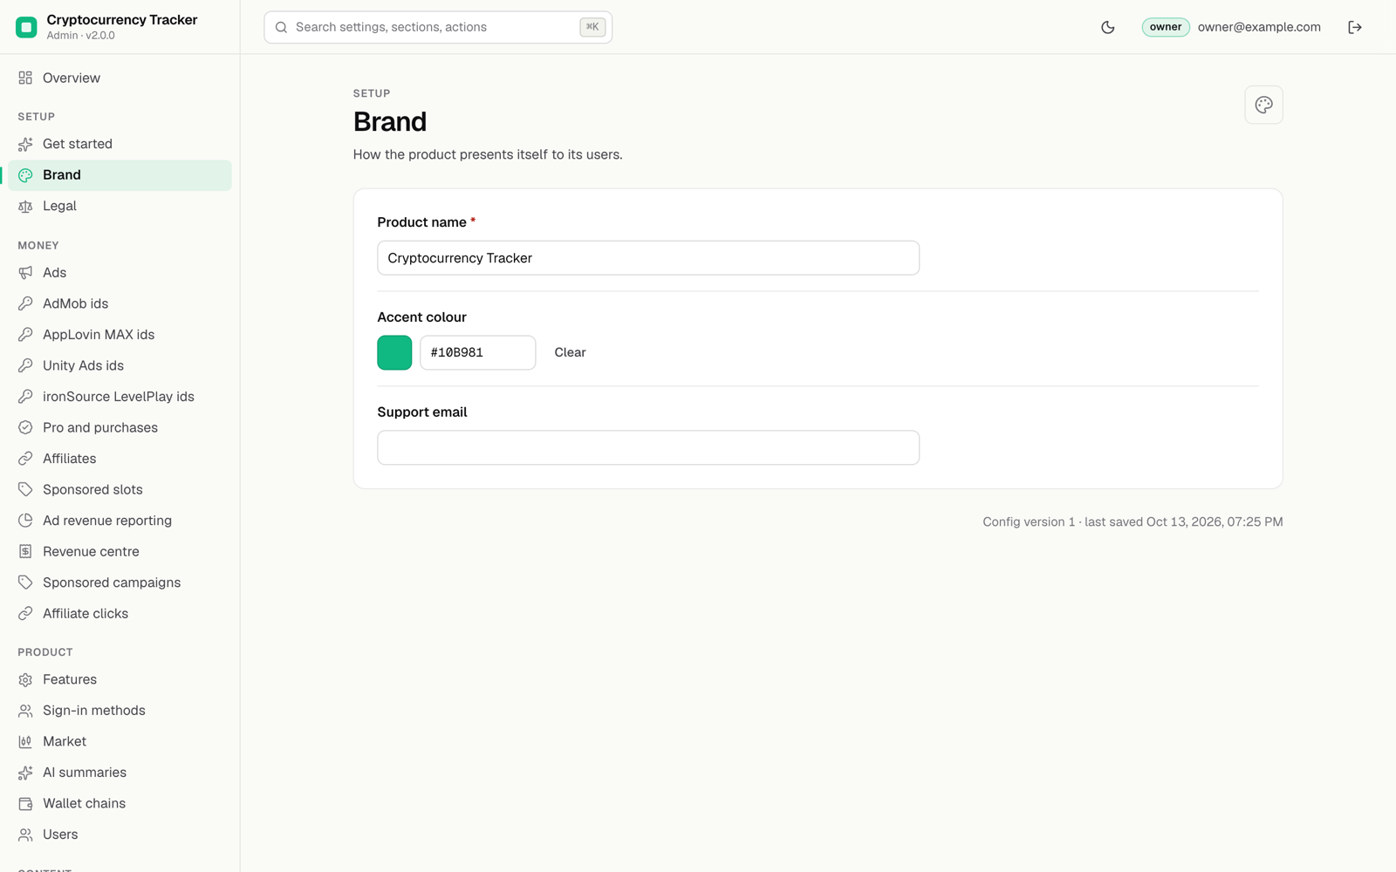Click the Sponsored slots tag icon
Viewport: 1396px width, 872px height.
[25, 489]
